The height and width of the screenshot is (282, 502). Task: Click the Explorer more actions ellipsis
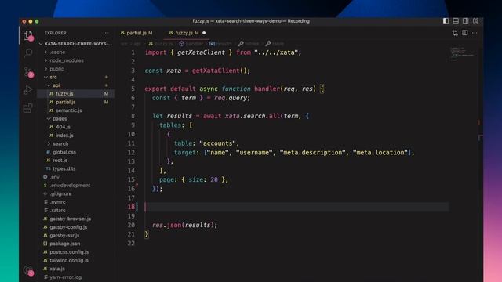106,33
